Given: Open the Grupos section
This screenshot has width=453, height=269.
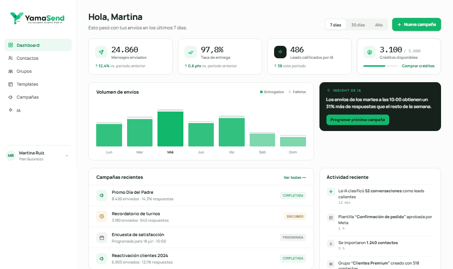Looking at the screenshot, I should tap(38, 71).
